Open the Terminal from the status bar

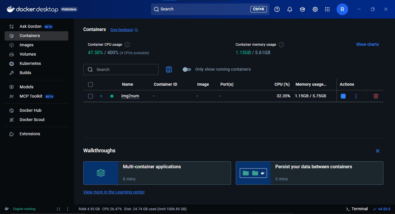point(357,208)
